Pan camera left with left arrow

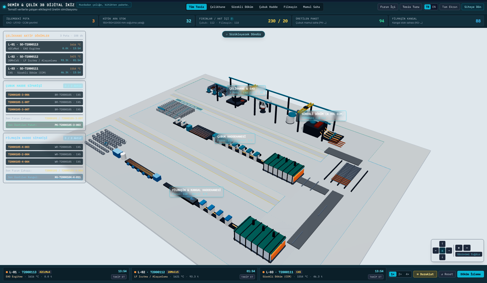point(436,251)
